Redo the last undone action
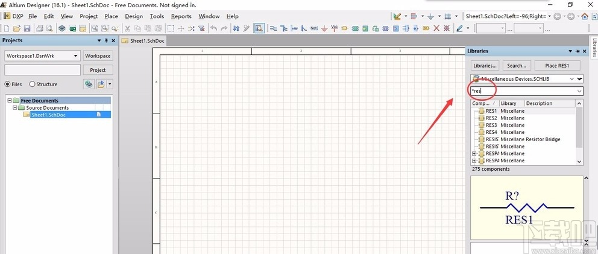The image size is (598, 254). 224,28
